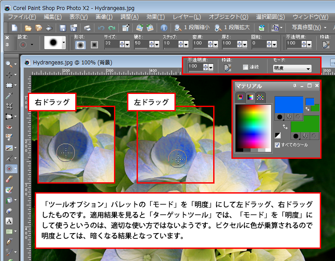Open the 画像(I) menu

pos(104,17)
